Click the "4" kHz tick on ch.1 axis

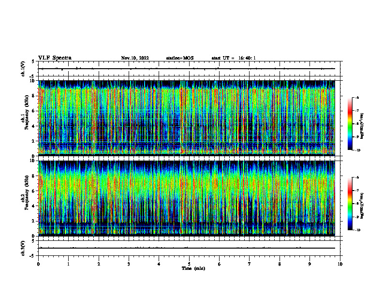[34, 126]
